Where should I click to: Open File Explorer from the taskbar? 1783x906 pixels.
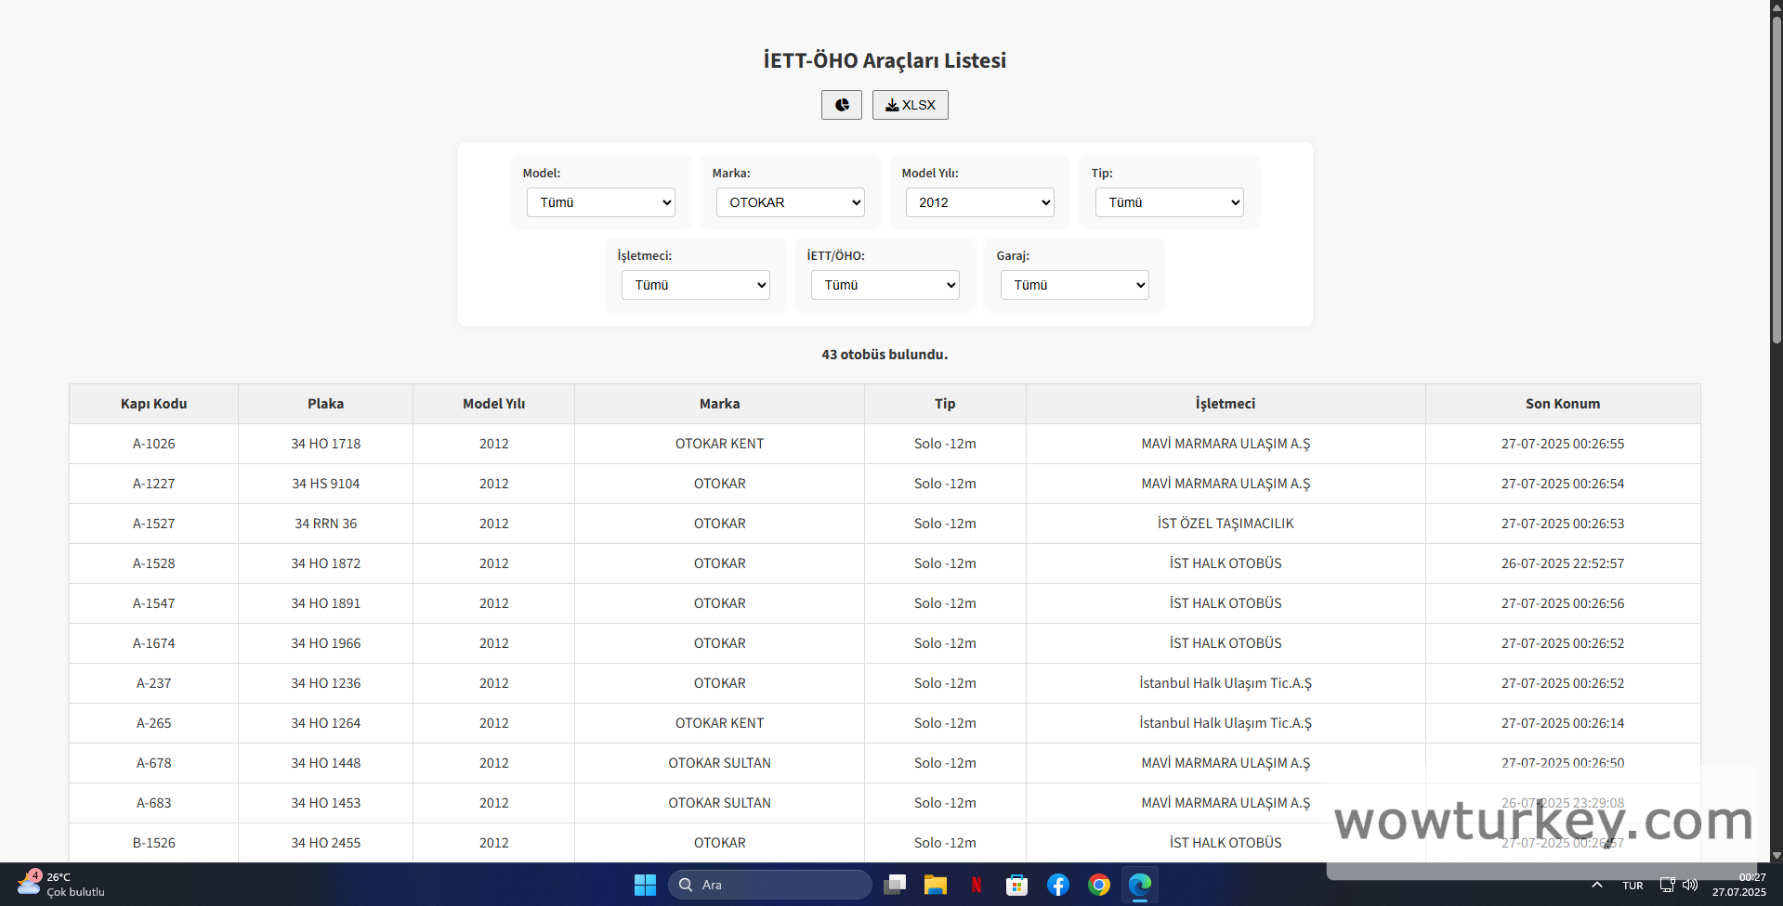coord(935,885)
